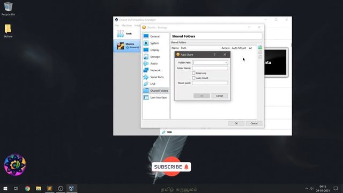The height and width of the screenshot is (193, 343).
Task: Open File Explorer from taskbar
Action: (x=39, y=188)
